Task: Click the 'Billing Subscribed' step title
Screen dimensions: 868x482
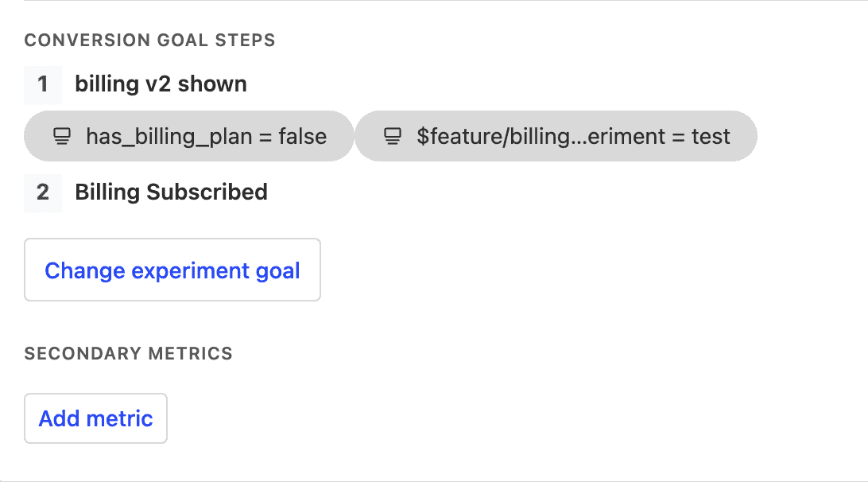Action: tap(171, 192)
